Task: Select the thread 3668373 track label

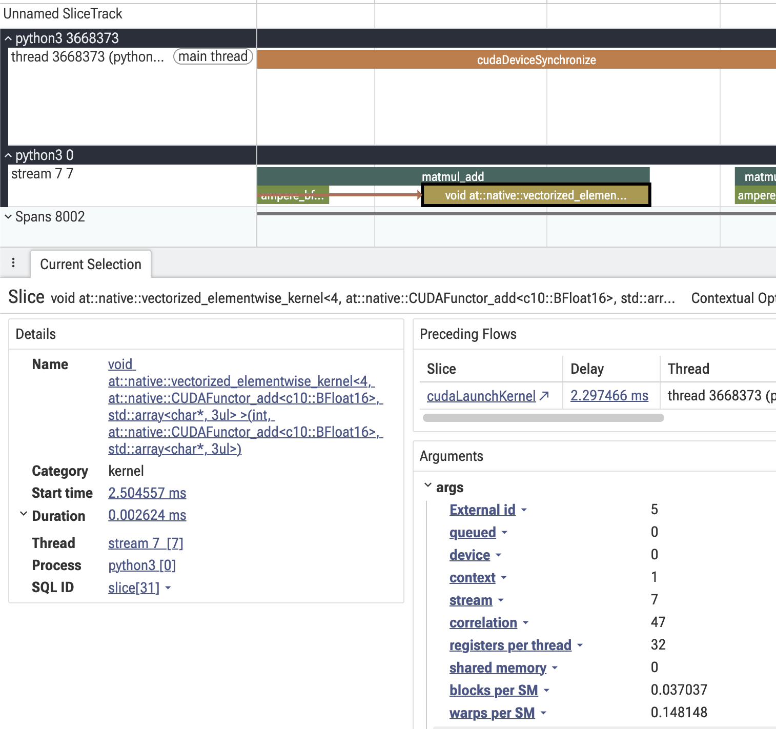Action: coord(88,56)
